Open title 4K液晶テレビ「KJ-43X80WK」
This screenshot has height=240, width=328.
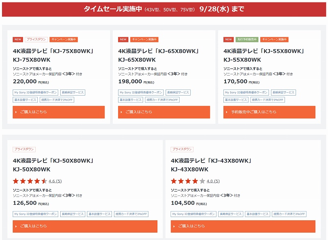tap(211, 161)
